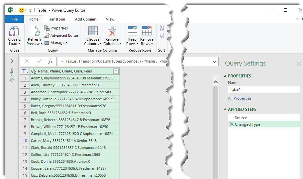Sort descending with the Z-A icon
Screen dimensions: 303x179
point(162,35)
